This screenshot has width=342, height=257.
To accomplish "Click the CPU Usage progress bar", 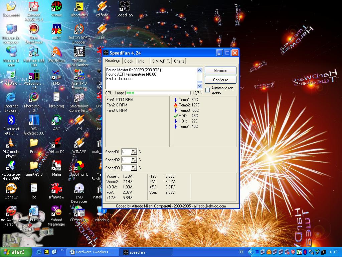I will point(158,93).
